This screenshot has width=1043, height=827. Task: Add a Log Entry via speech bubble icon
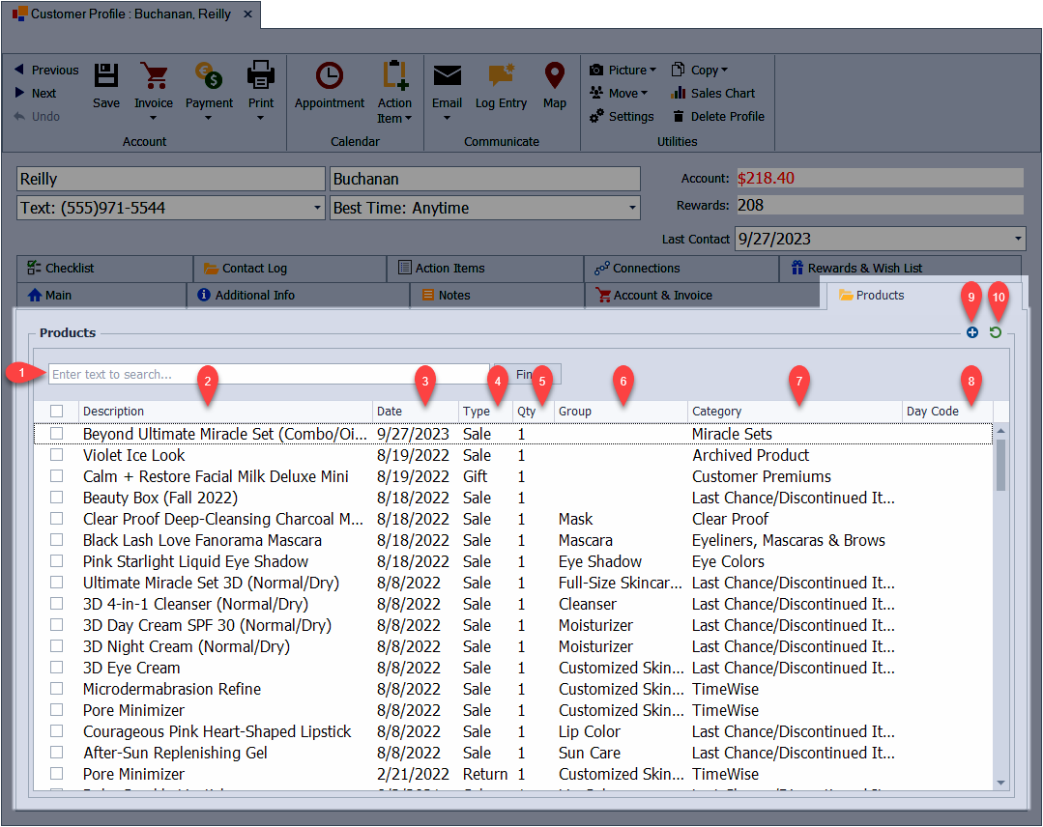(501, 75)
